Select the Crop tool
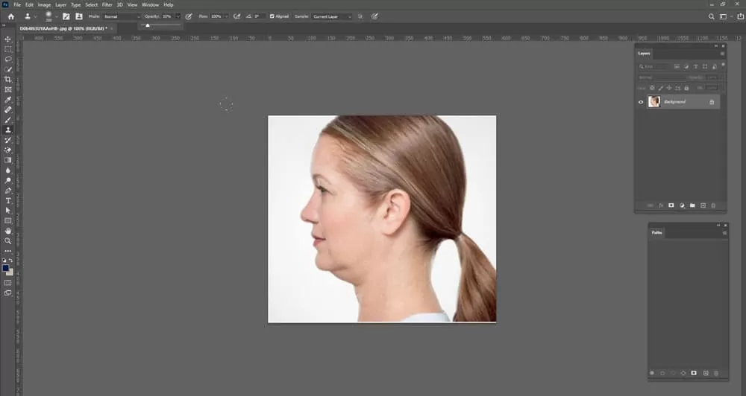The image size is (746, 396). (x=7, y=80)
